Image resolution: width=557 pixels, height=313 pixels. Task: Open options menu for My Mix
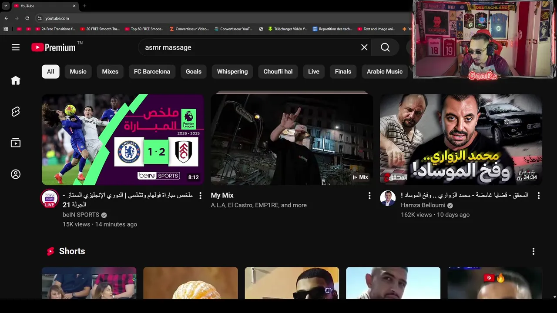(x=369, y=196)
